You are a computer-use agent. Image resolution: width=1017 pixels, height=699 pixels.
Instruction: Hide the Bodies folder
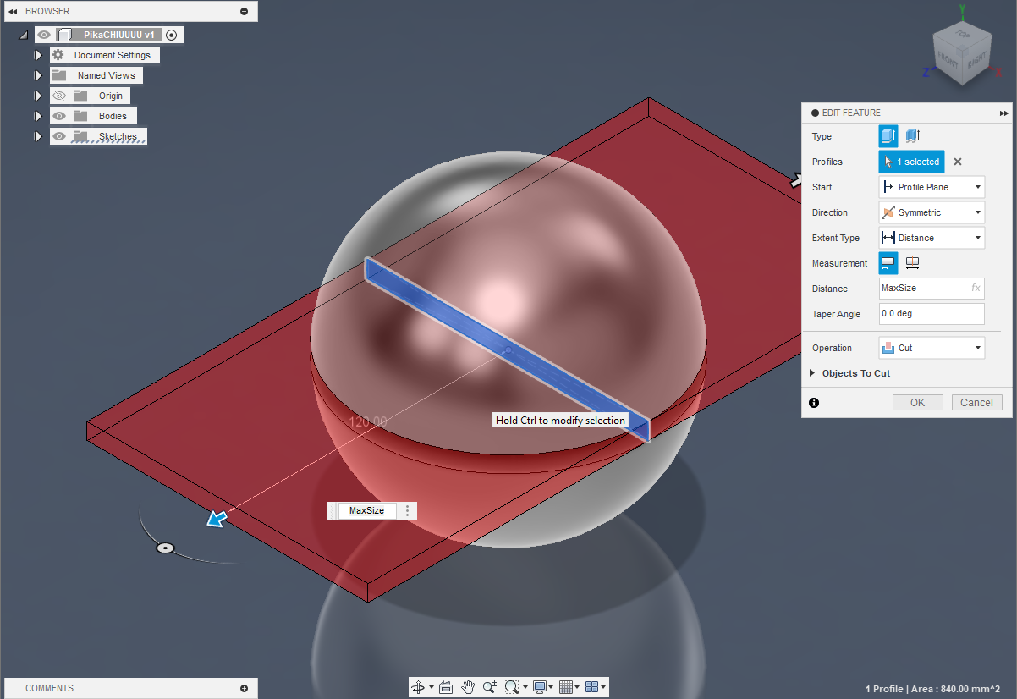click(x=59, y=116)
